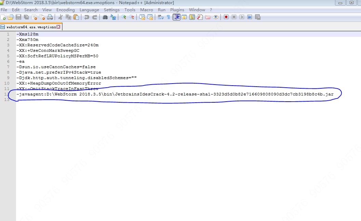The width and height of the screenshot is (361, 221).
Task: Click the Paste clipboard icon
Action: tap(76, 17)
